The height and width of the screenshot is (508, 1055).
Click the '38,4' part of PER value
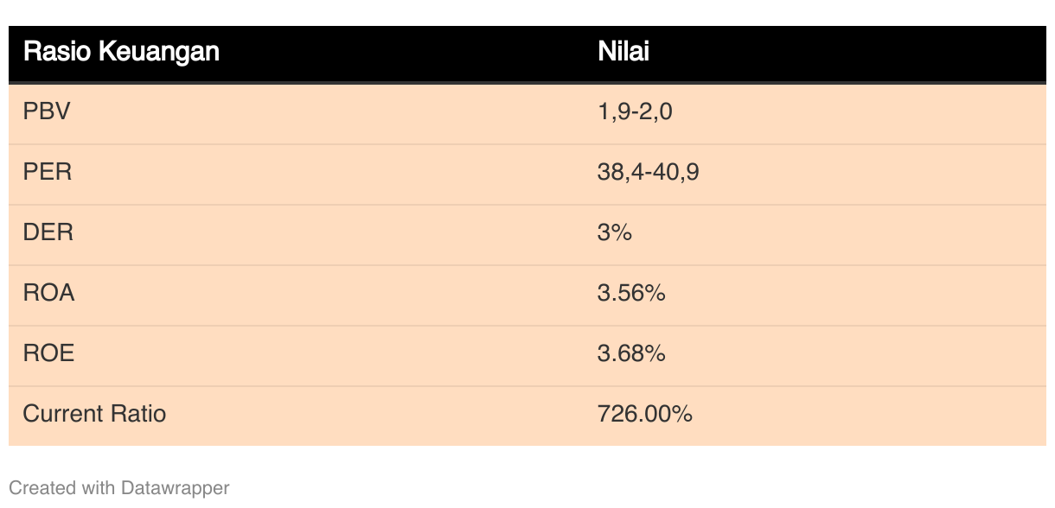click(x=618, y=173)
